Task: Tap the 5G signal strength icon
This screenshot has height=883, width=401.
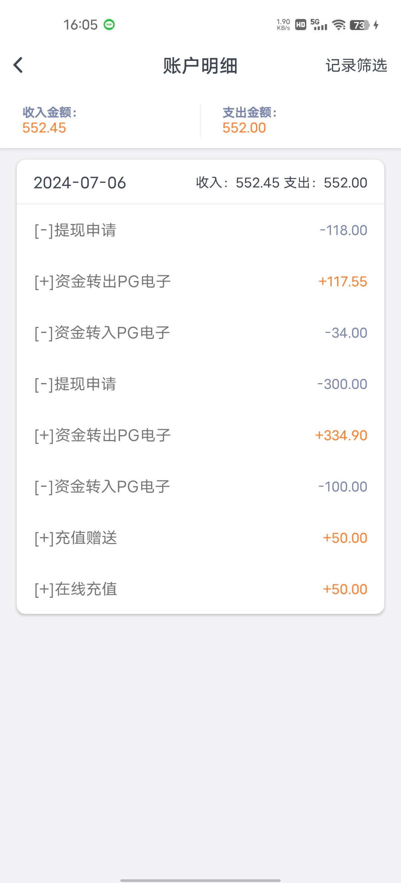Action: (x=319, y=25)
